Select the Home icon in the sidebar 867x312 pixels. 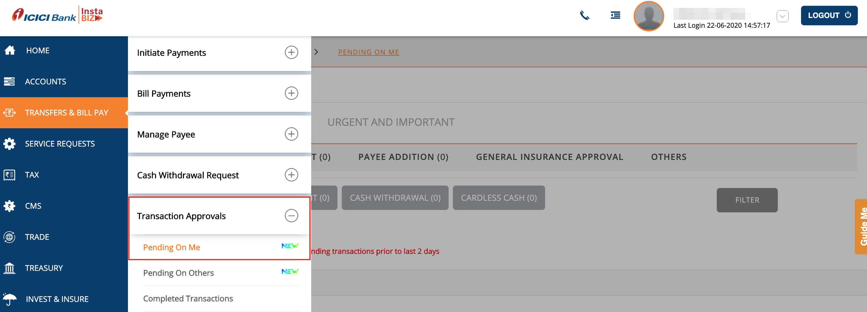tap(10, 50)
